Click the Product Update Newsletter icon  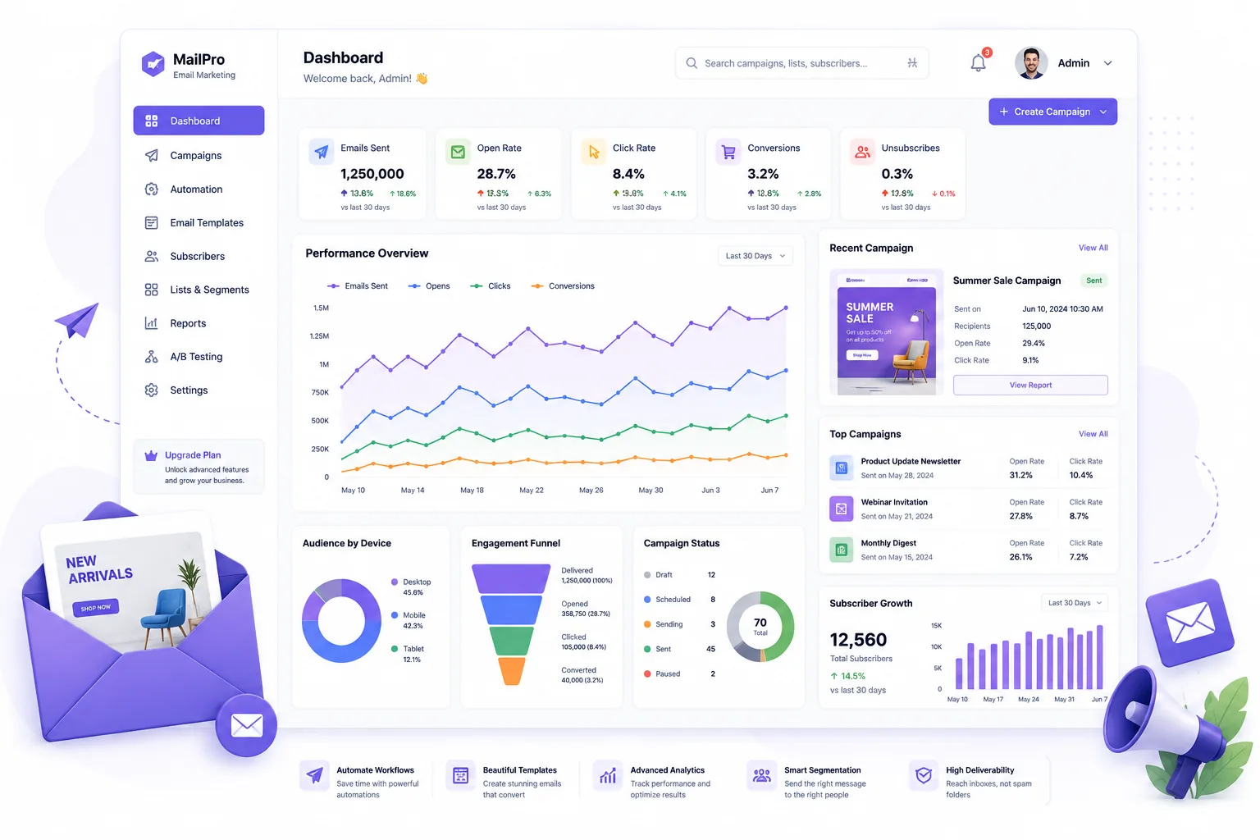(x=841, y=468)
